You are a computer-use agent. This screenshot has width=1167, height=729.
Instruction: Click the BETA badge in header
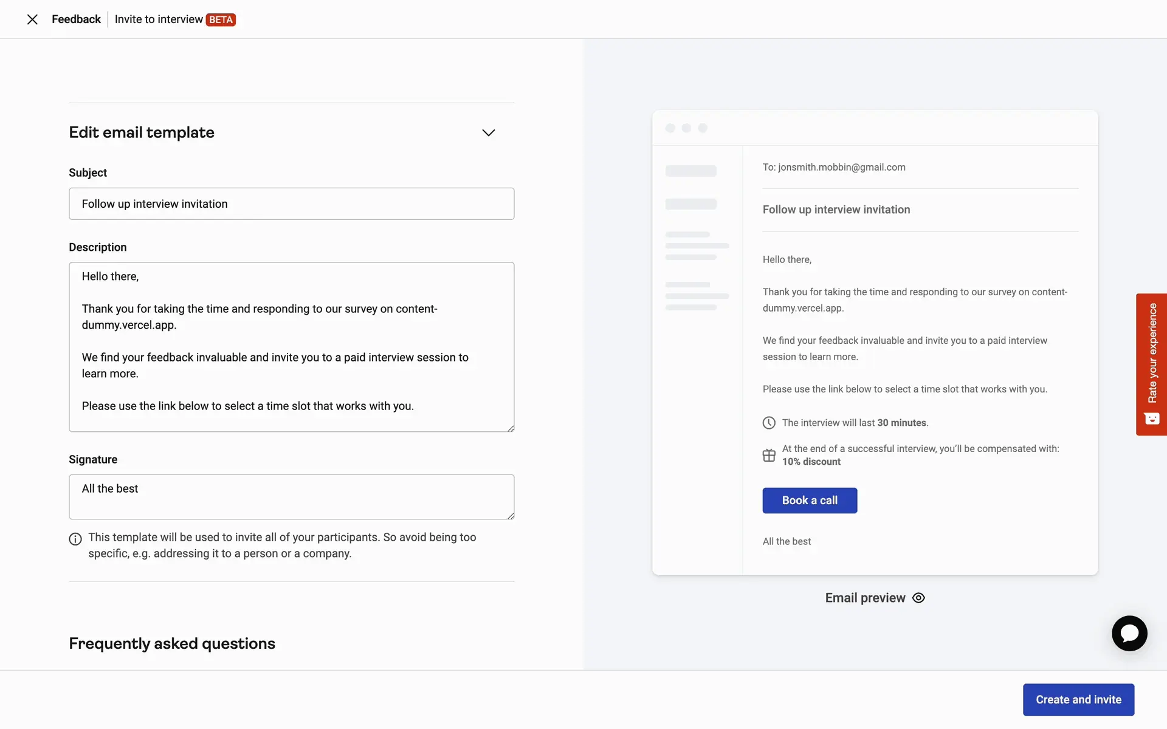[221, 20]
